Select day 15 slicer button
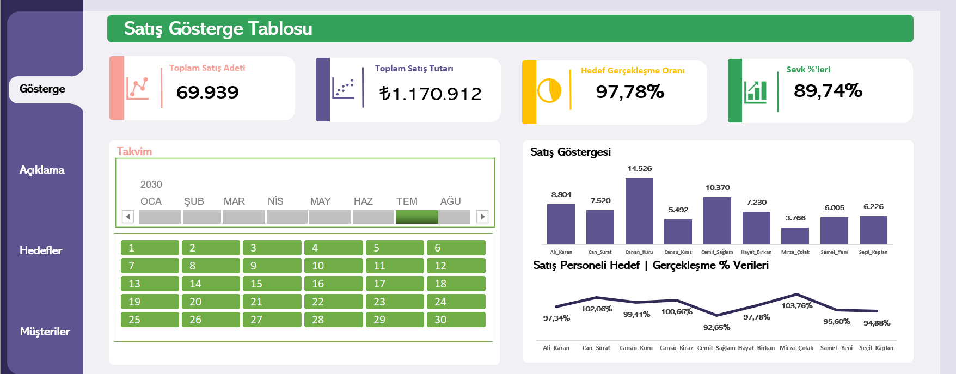Image resolution: width=956 pixels, height=374 pixels. point(272,284)
